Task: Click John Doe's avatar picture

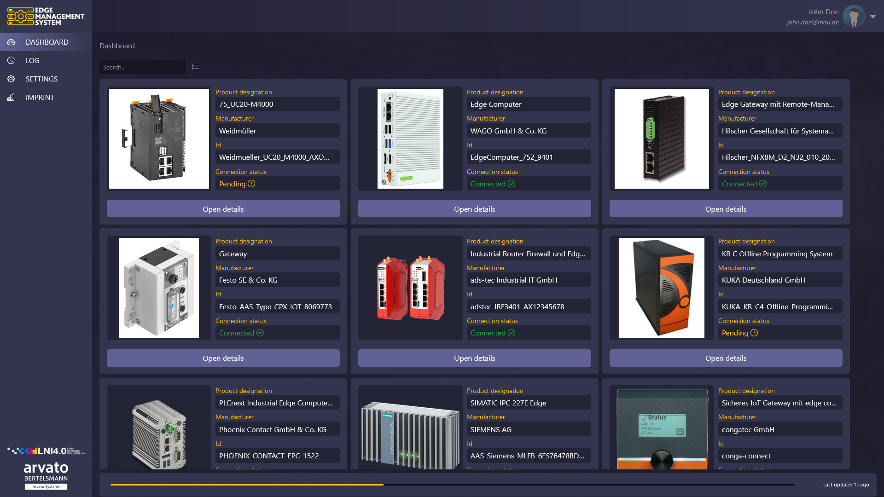Action: 854,16
